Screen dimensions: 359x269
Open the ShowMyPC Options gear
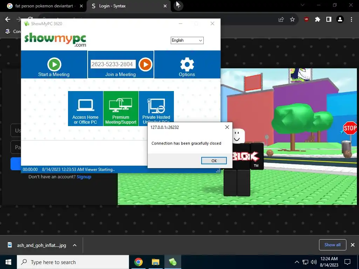click(187, 64)
